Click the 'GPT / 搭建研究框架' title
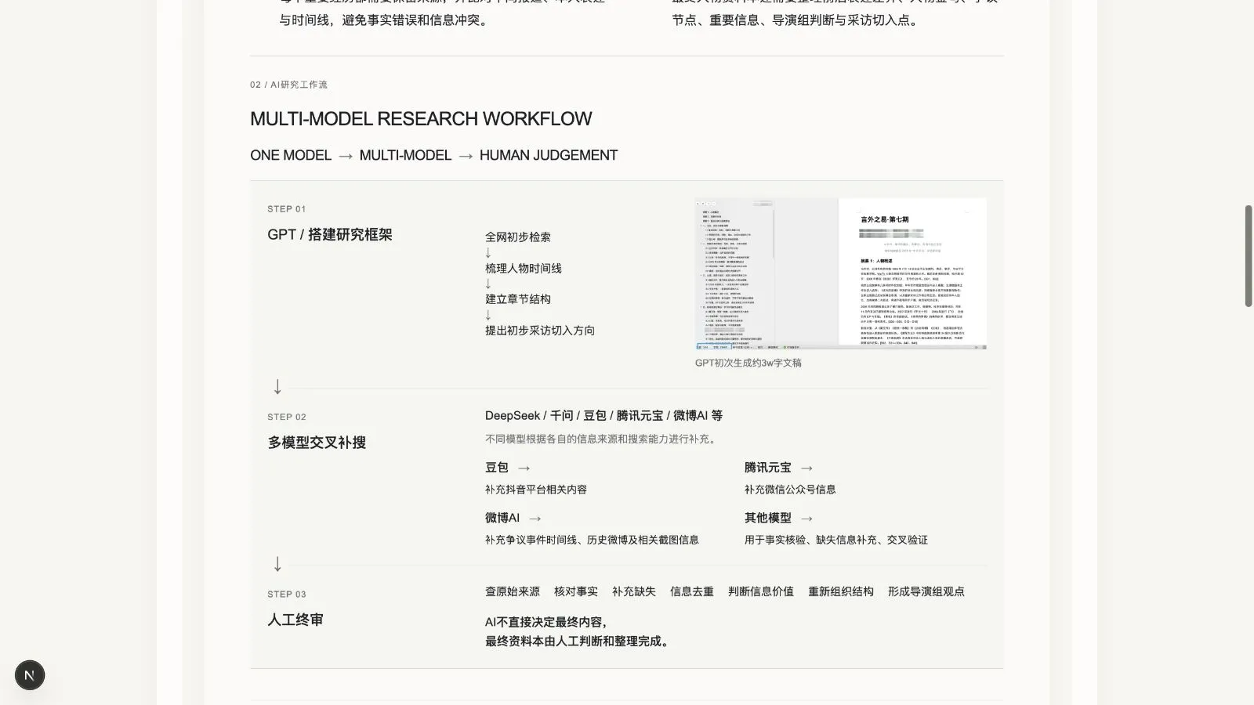 coord(330,234)
